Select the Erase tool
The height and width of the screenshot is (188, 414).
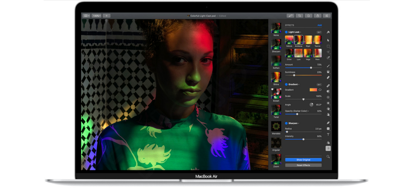328,77
